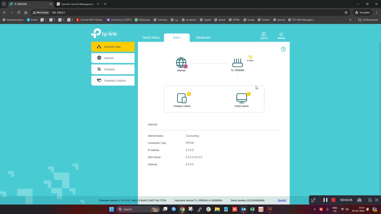Open Outlook from the taskbar
The height and width of the screenshot is (214, 381).
[243, 209]
